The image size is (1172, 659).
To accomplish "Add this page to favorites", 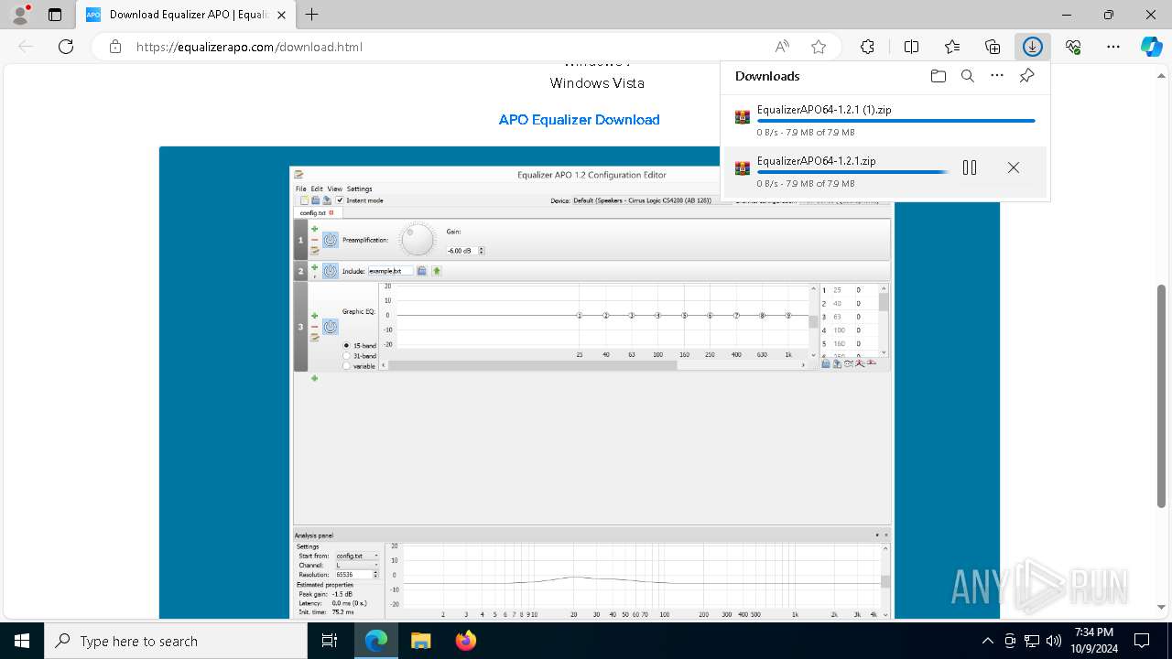I will coord(819,47).
